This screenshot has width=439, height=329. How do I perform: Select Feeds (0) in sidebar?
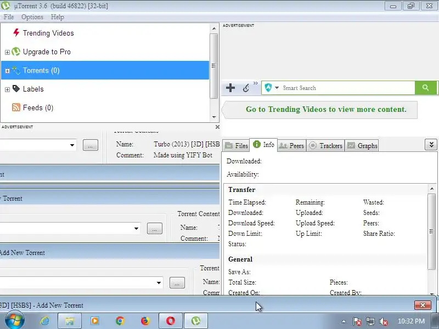pos(38,107)
